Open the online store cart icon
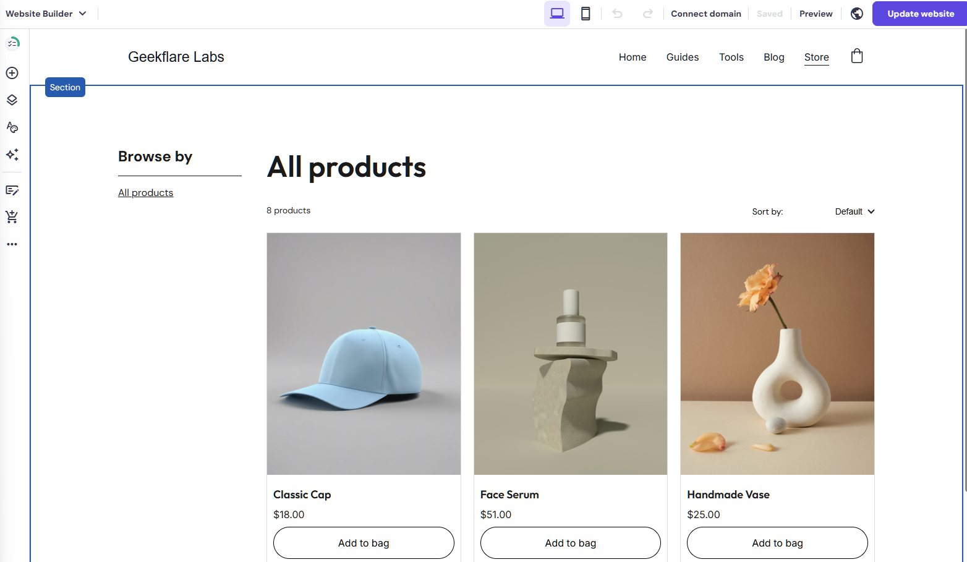 [12, 217]
